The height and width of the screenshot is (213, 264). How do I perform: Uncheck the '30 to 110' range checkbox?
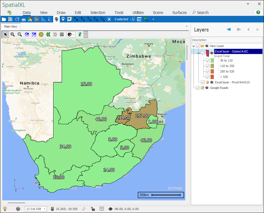click(208, 60)
